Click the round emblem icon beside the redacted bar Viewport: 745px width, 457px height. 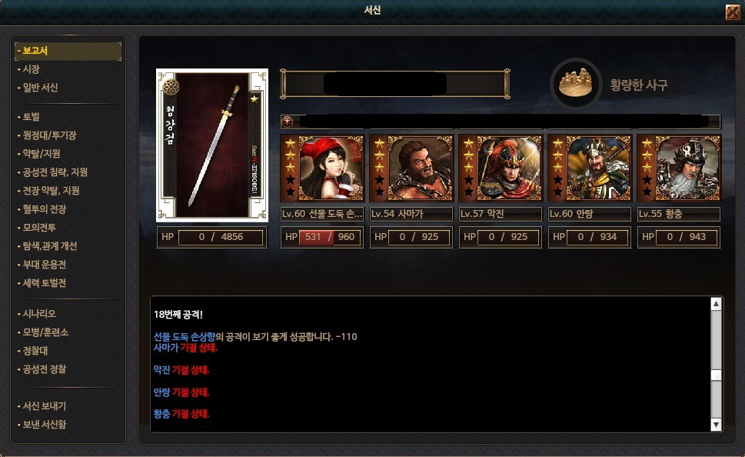[x=287, y=122]
